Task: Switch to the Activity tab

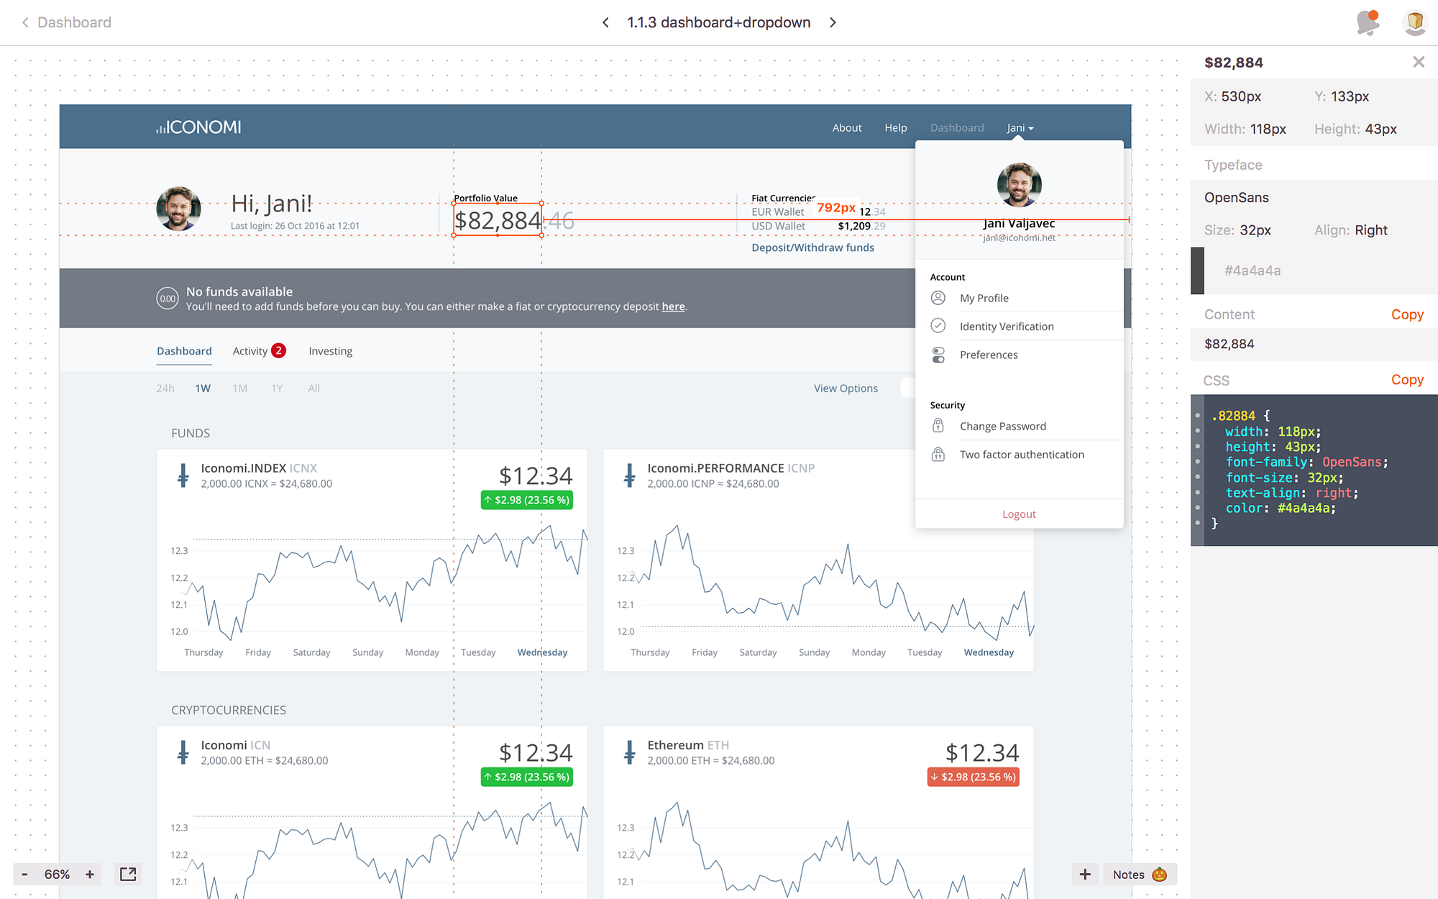Action: pyautogui.click(x=250, y=351)
